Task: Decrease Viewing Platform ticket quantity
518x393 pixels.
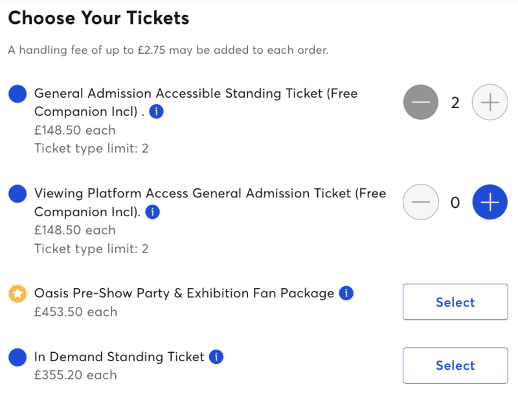Action: pyautogui.click(x=421, y=203)
